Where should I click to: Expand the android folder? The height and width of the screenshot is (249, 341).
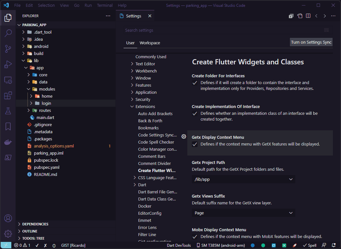(x=24, y=46)
